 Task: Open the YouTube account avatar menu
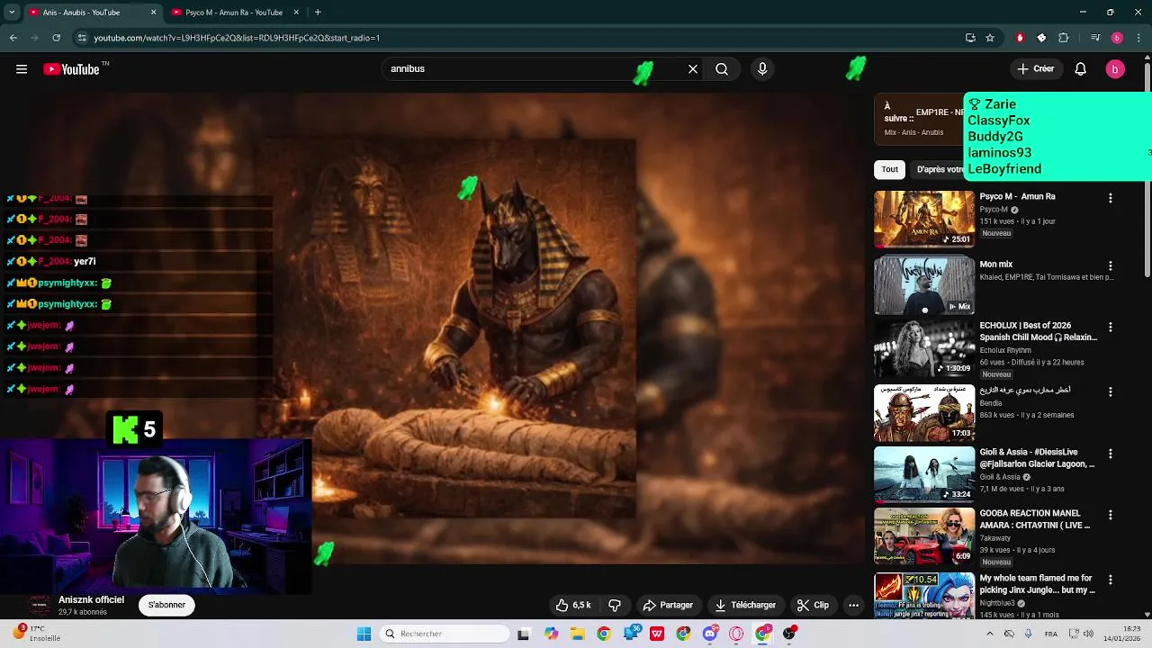point(1115,69)
